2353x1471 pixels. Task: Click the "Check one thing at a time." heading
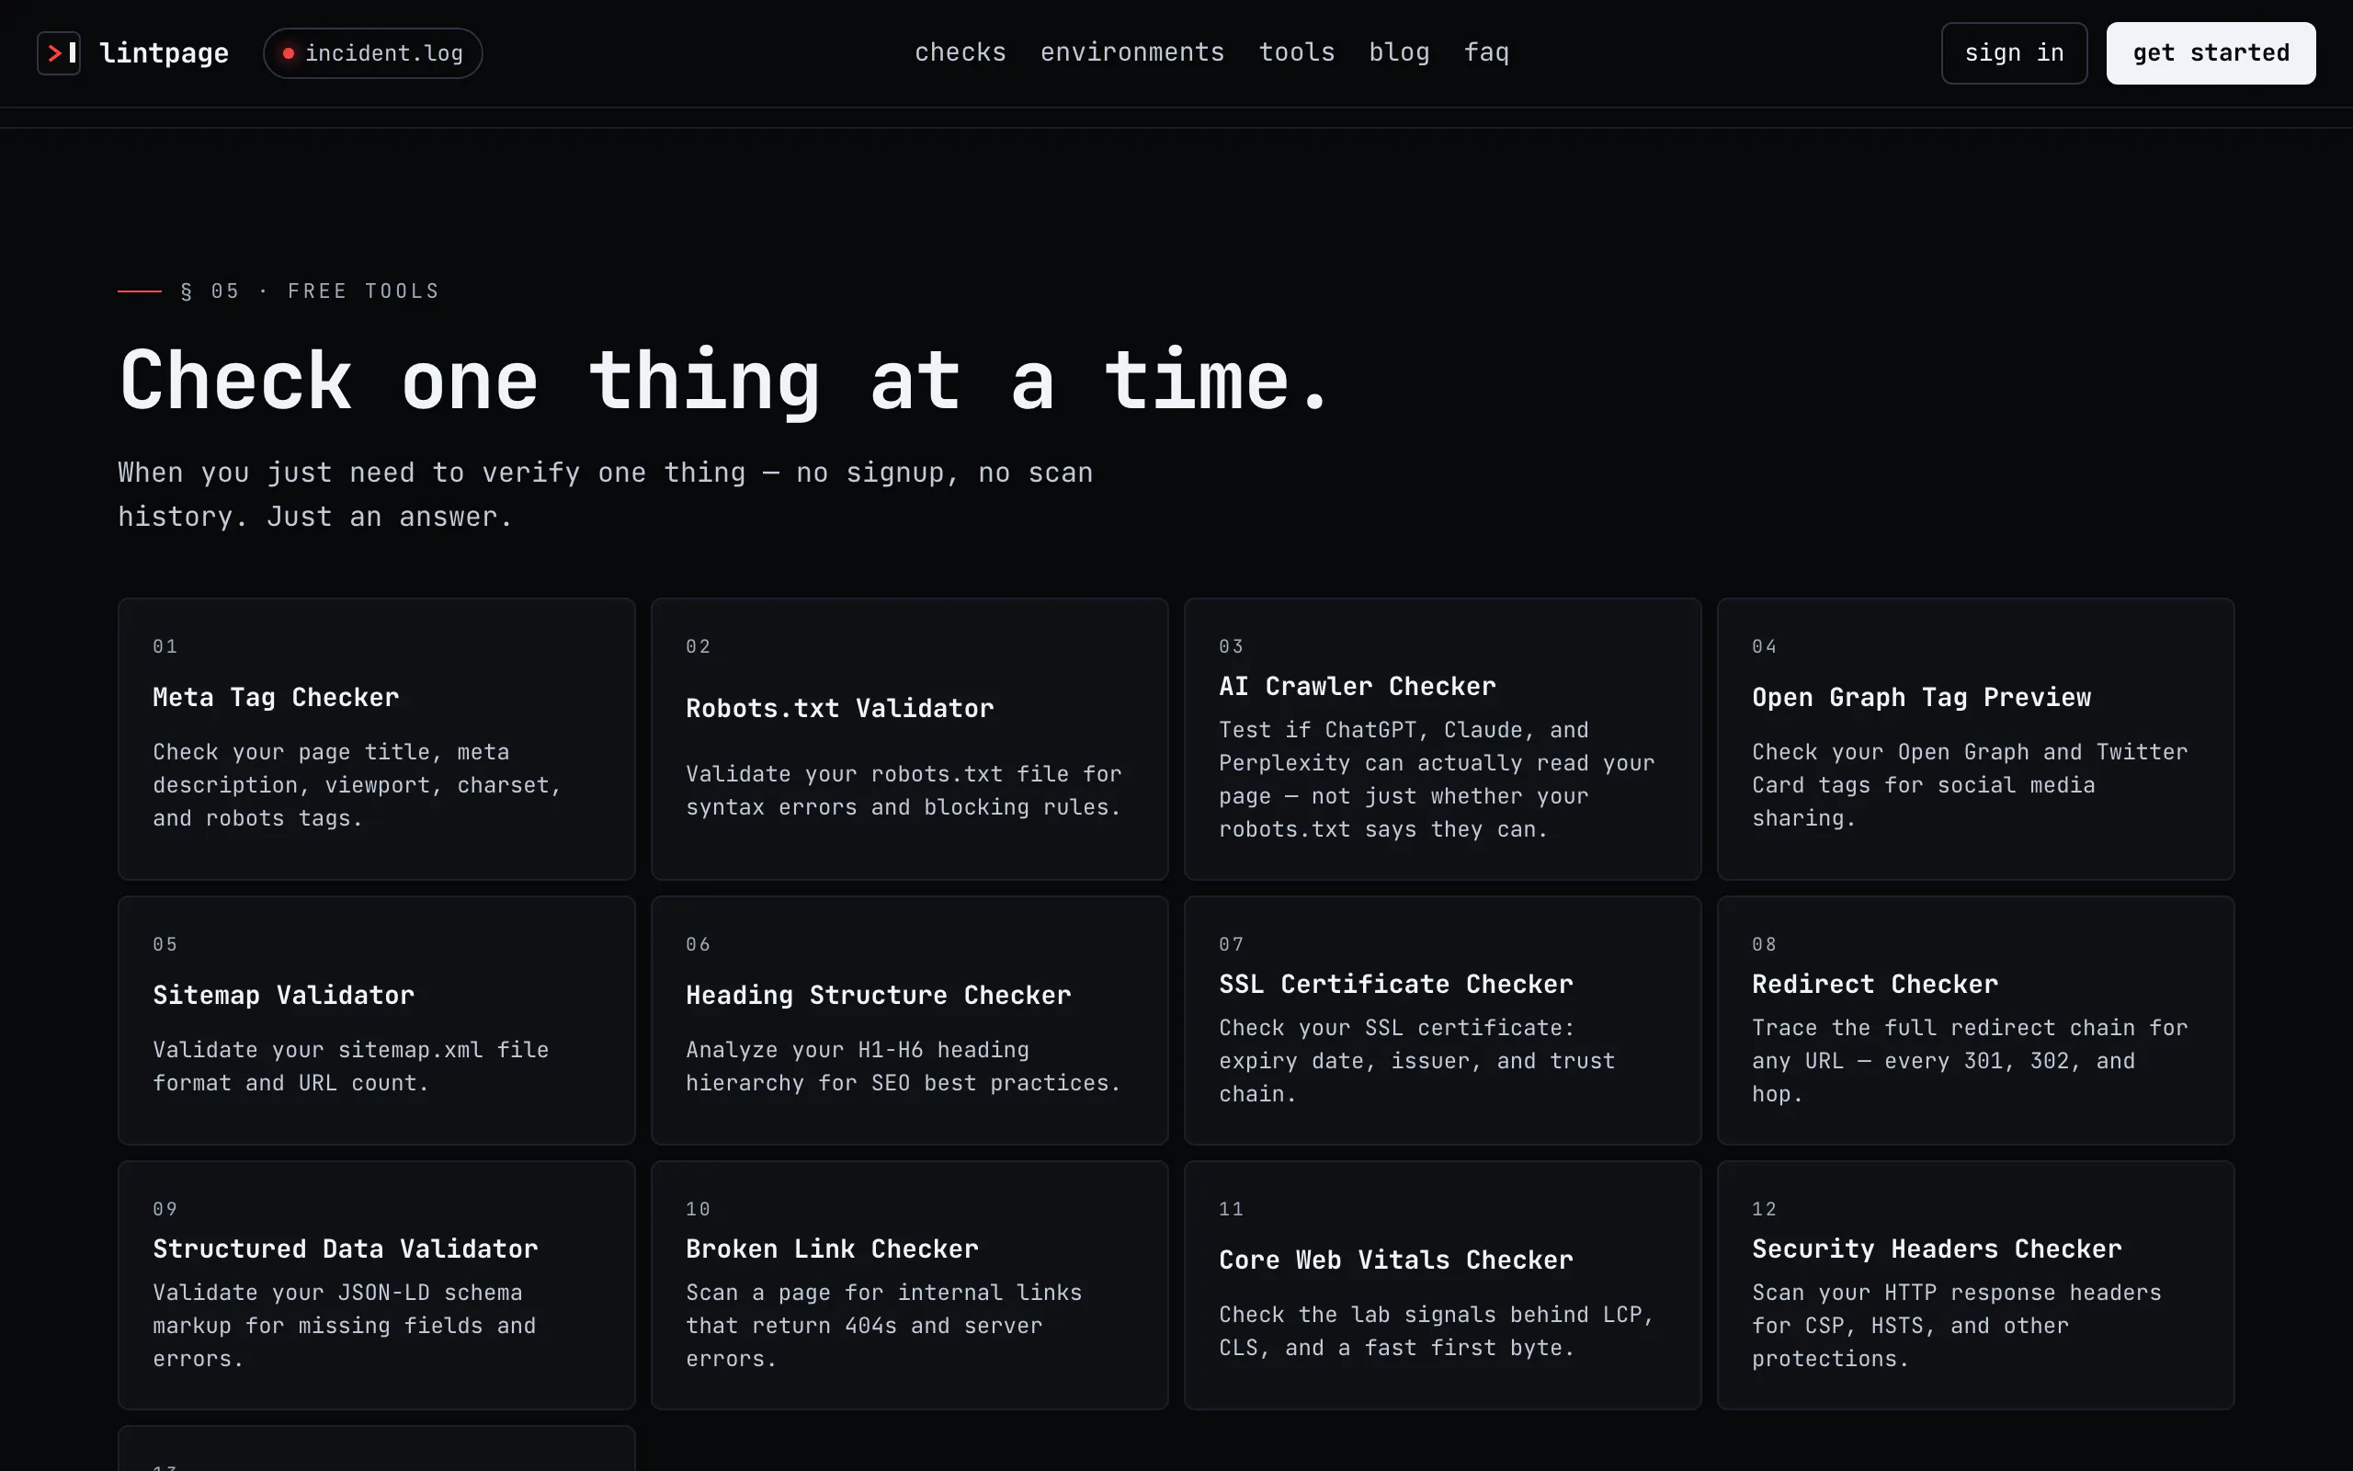click(725, 382)
